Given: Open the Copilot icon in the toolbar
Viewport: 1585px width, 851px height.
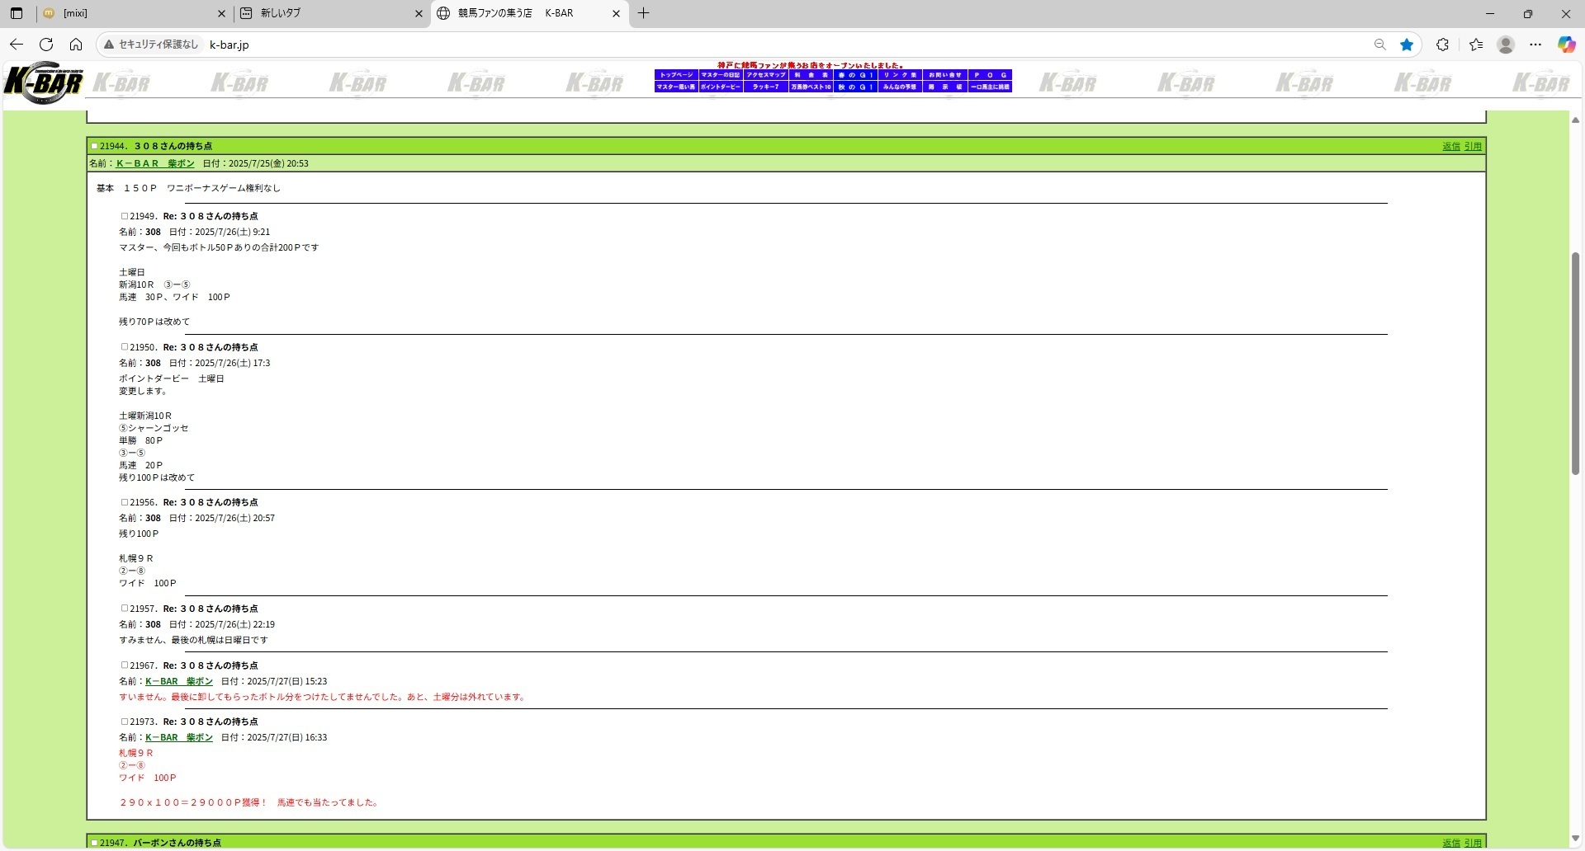Looking at the screenshot, I should point(1566,45).
